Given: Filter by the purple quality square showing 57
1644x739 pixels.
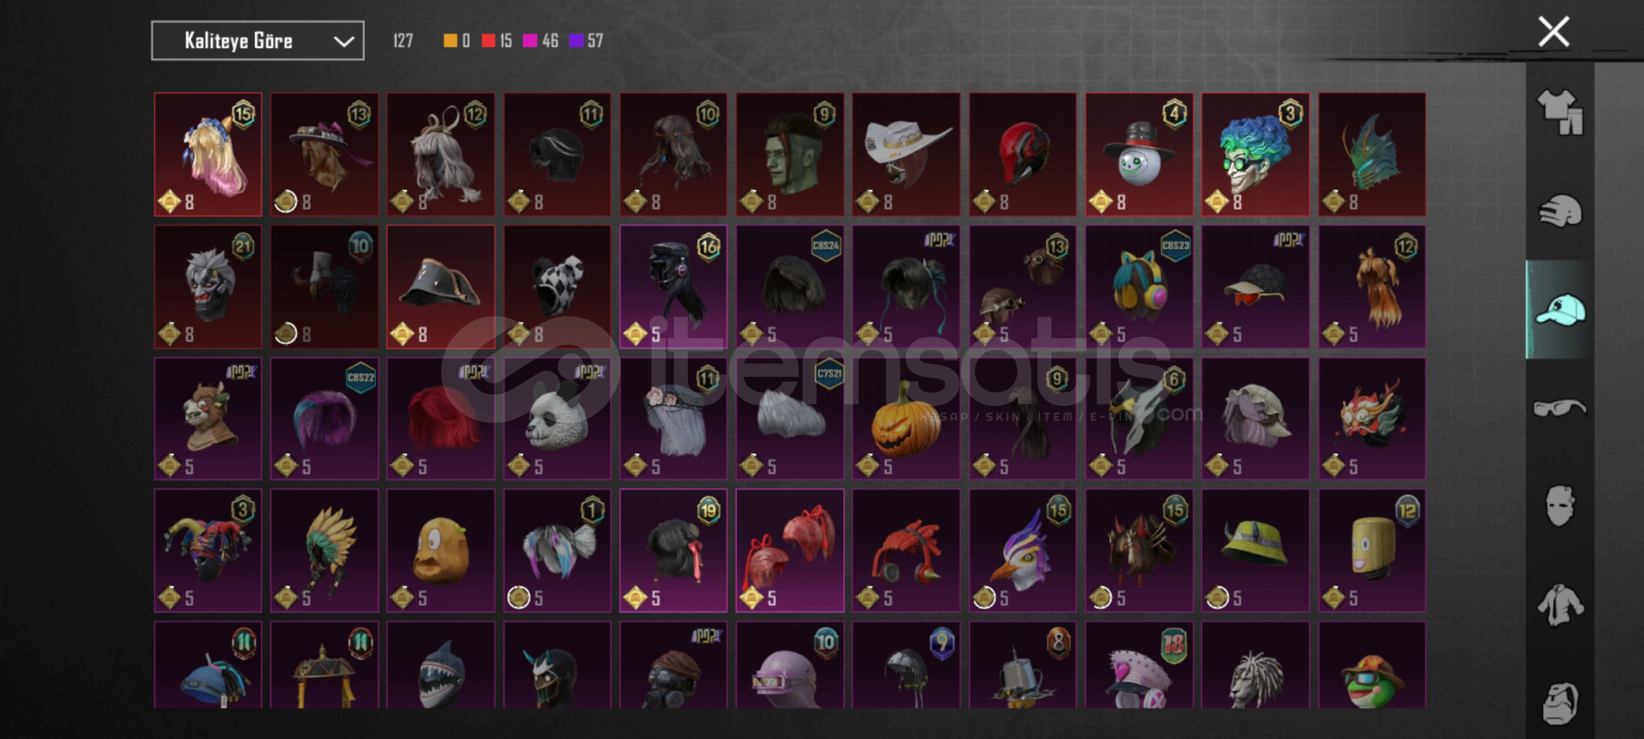Looking at the screenshot, I should [x=577, y=41].
